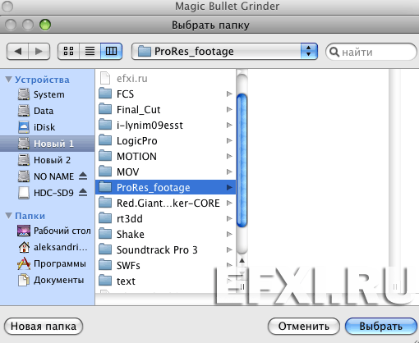The height and width of the screenshot is (343, 419).
Task: Open the ProRes_footage path dropdown
Action: tap(224, 51)
